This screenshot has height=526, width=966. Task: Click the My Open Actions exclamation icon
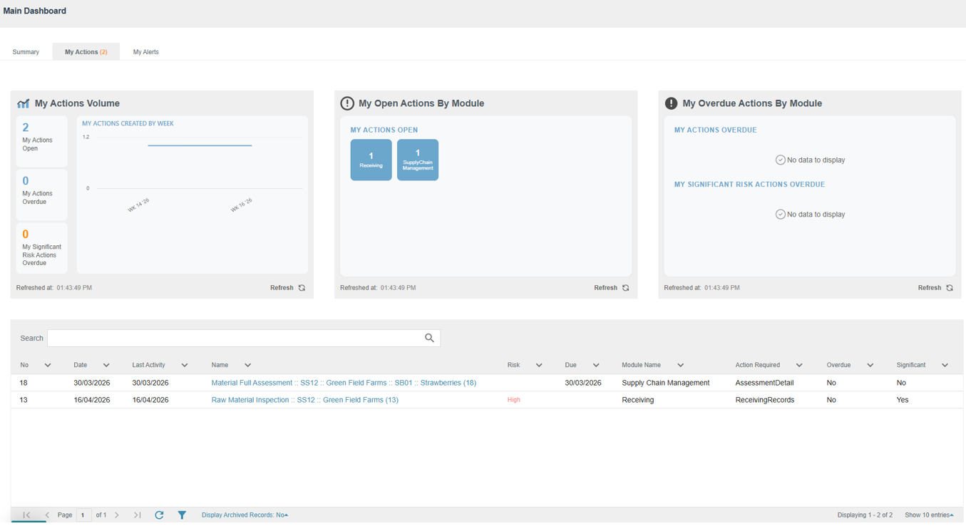tap(347, 103)
